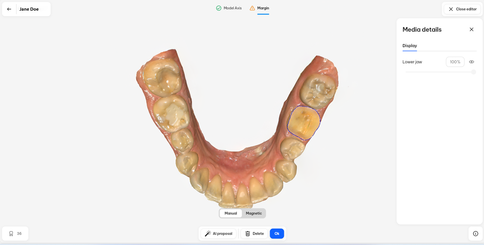The width and height of the screenshot is (484, 245).
Task: Click the Close editor X button
Action: coord(462,9)
